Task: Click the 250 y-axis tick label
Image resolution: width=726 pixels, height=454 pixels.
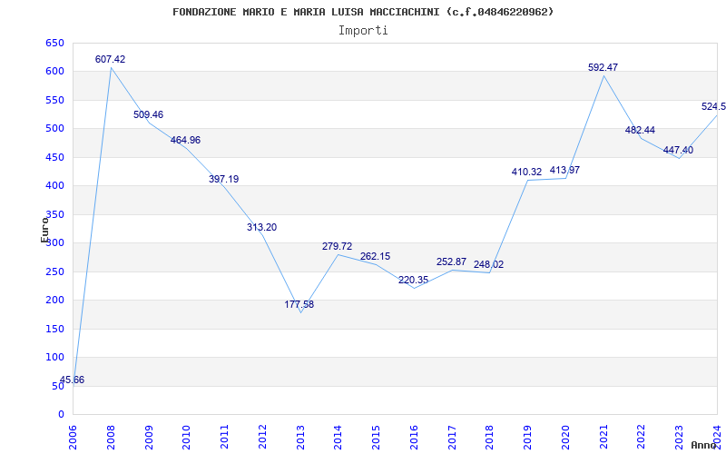Action: (x=54, y=271)
